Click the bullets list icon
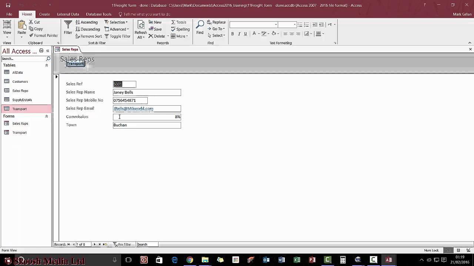 300,24
